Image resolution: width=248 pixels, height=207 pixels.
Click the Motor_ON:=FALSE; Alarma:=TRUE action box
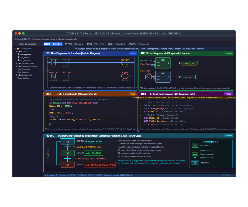[x=100, y=165]
